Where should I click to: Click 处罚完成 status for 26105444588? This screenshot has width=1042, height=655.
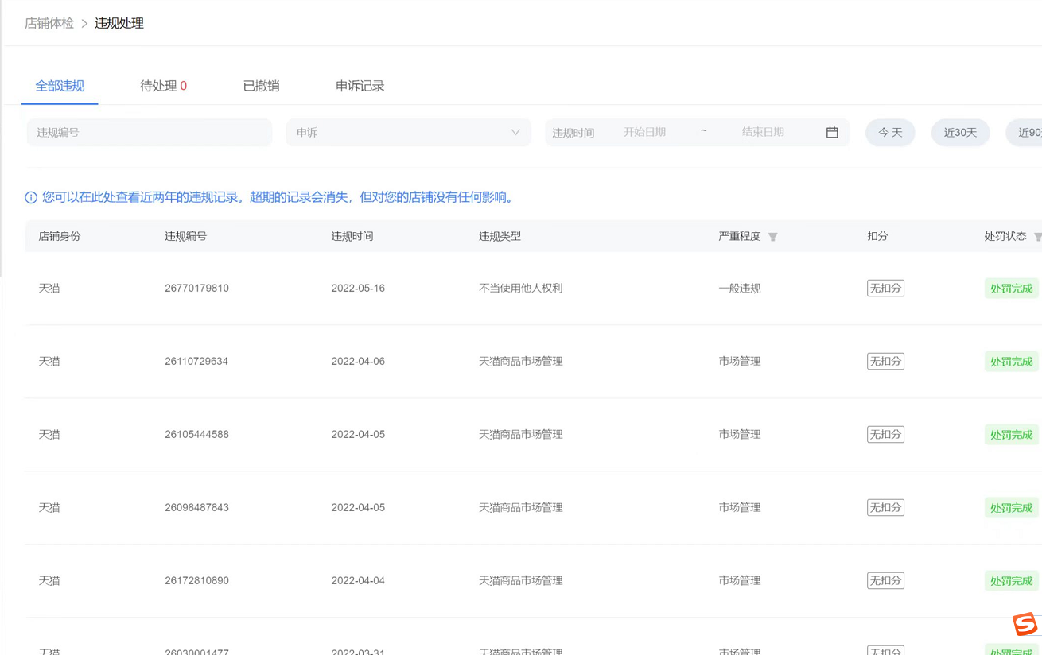[1011, 435]
